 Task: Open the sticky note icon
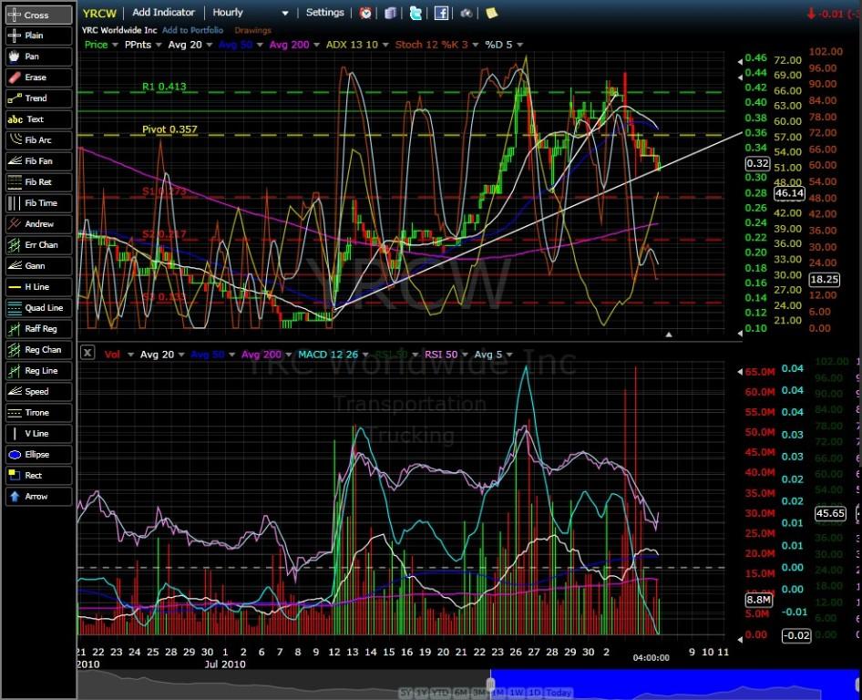[x=491, y=13]
